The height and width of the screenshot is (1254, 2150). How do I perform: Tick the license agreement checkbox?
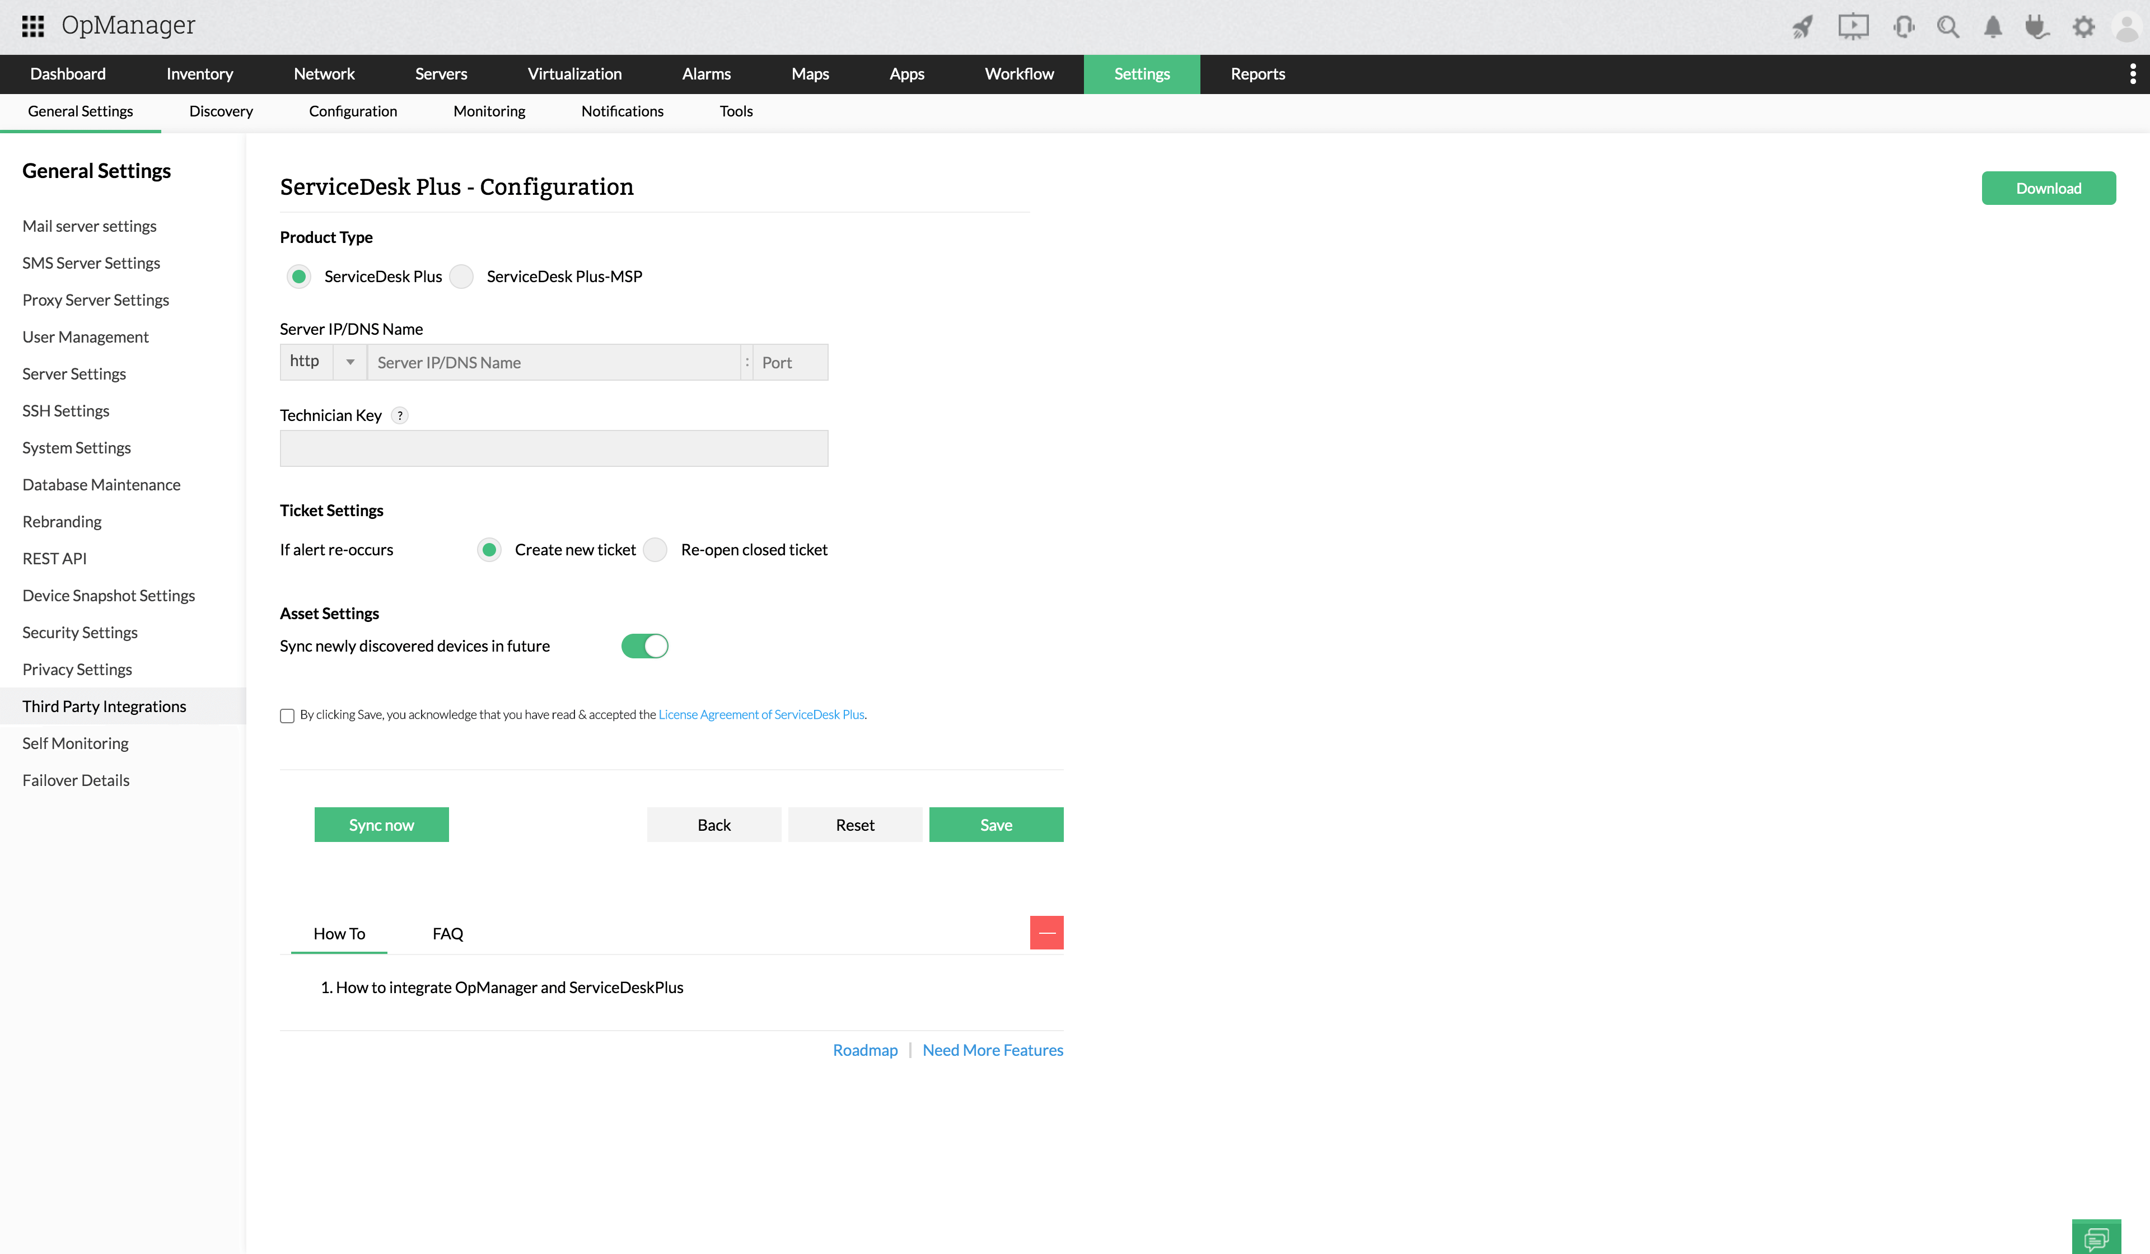(x=288, y=715)
